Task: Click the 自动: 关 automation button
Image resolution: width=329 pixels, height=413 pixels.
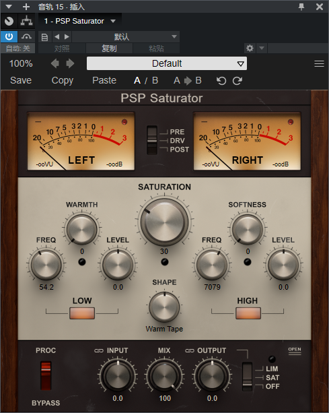Action: pos(18,49)
